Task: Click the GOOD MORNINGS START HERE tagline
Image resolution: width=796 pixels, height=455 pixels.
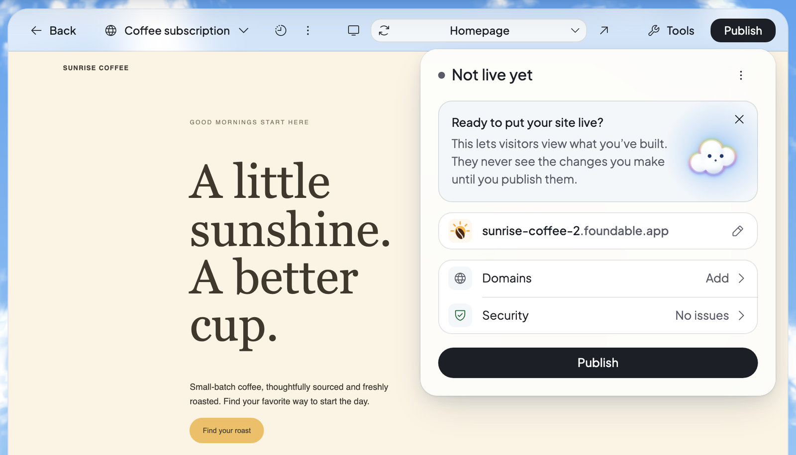Action: [249, 122]
